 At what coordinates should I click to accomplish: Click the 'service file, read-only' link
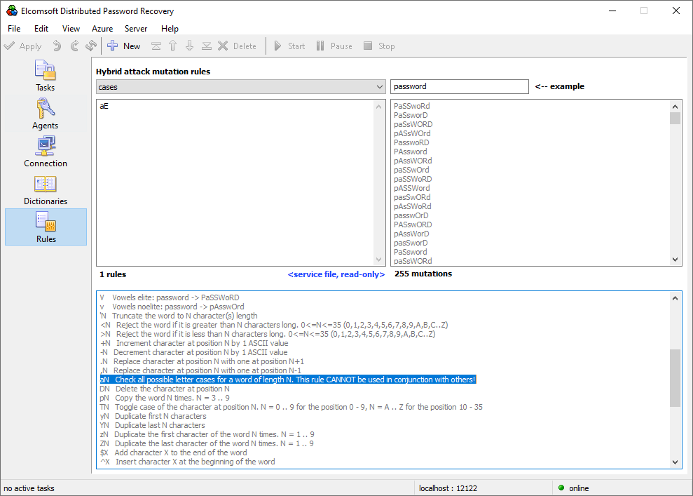tap(336, 274)
